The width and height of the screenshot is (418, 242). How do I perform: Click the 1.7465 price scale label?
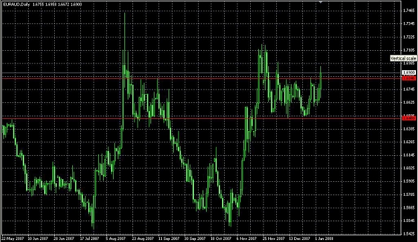[x=409, y=11]
